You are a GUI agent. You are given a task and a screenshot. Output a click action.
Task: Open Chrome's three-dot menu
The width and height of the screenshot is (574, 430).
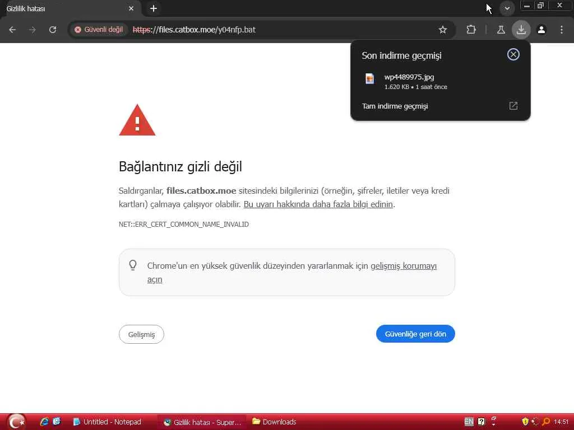point(562,30)
